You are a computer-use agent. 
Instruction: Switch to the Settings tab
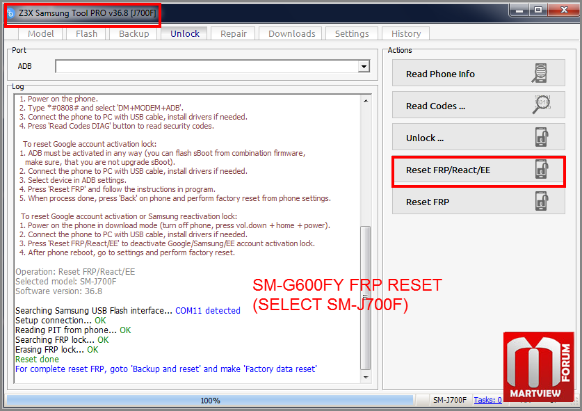point(352,33)
